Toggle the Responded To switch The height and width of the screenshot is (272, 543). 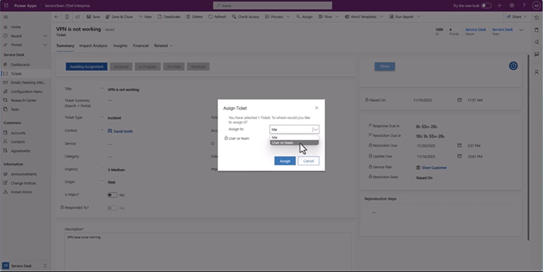tap(112, 208)
